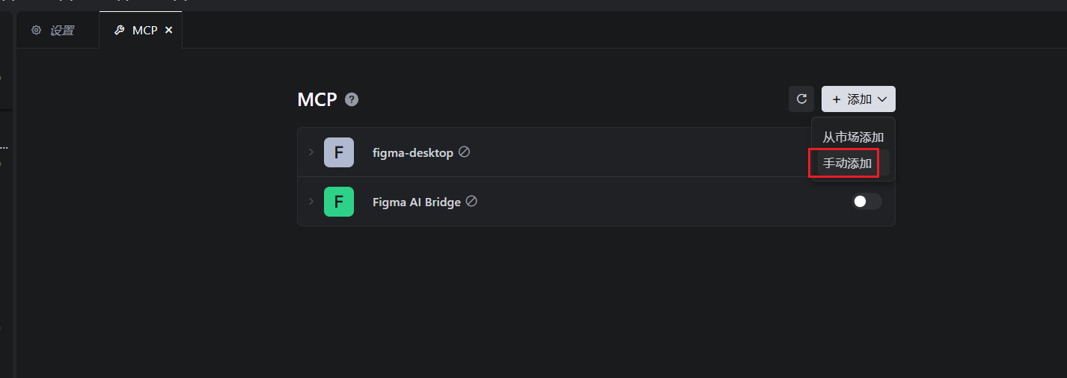Click the disabled status icon beside figma-desktop
This screenshot has width=1067, height=378.
pyautogui.click(x=464, y=152)
